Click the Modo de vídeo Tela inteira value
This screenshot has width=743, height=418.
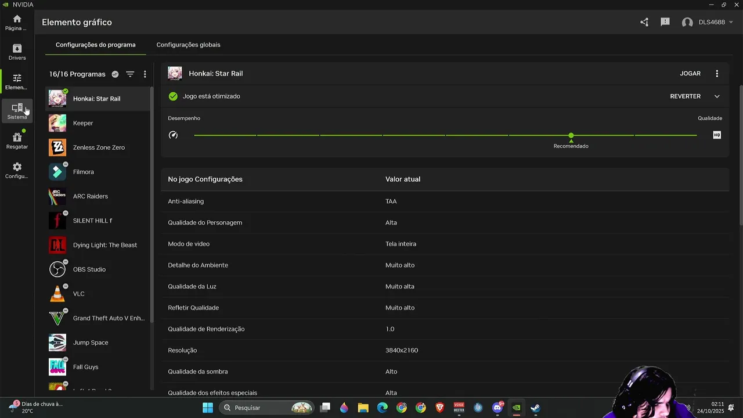coord(401,244)
